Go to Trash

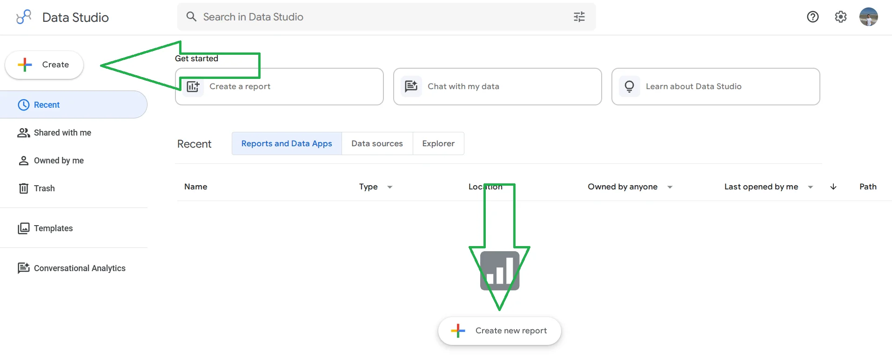tap(74, 188)
